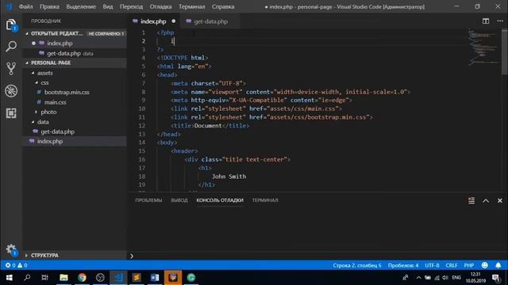Open Windows taskbar search
Image resolution: width=508 pixels, height=285 pixels.
click(27, 278)
